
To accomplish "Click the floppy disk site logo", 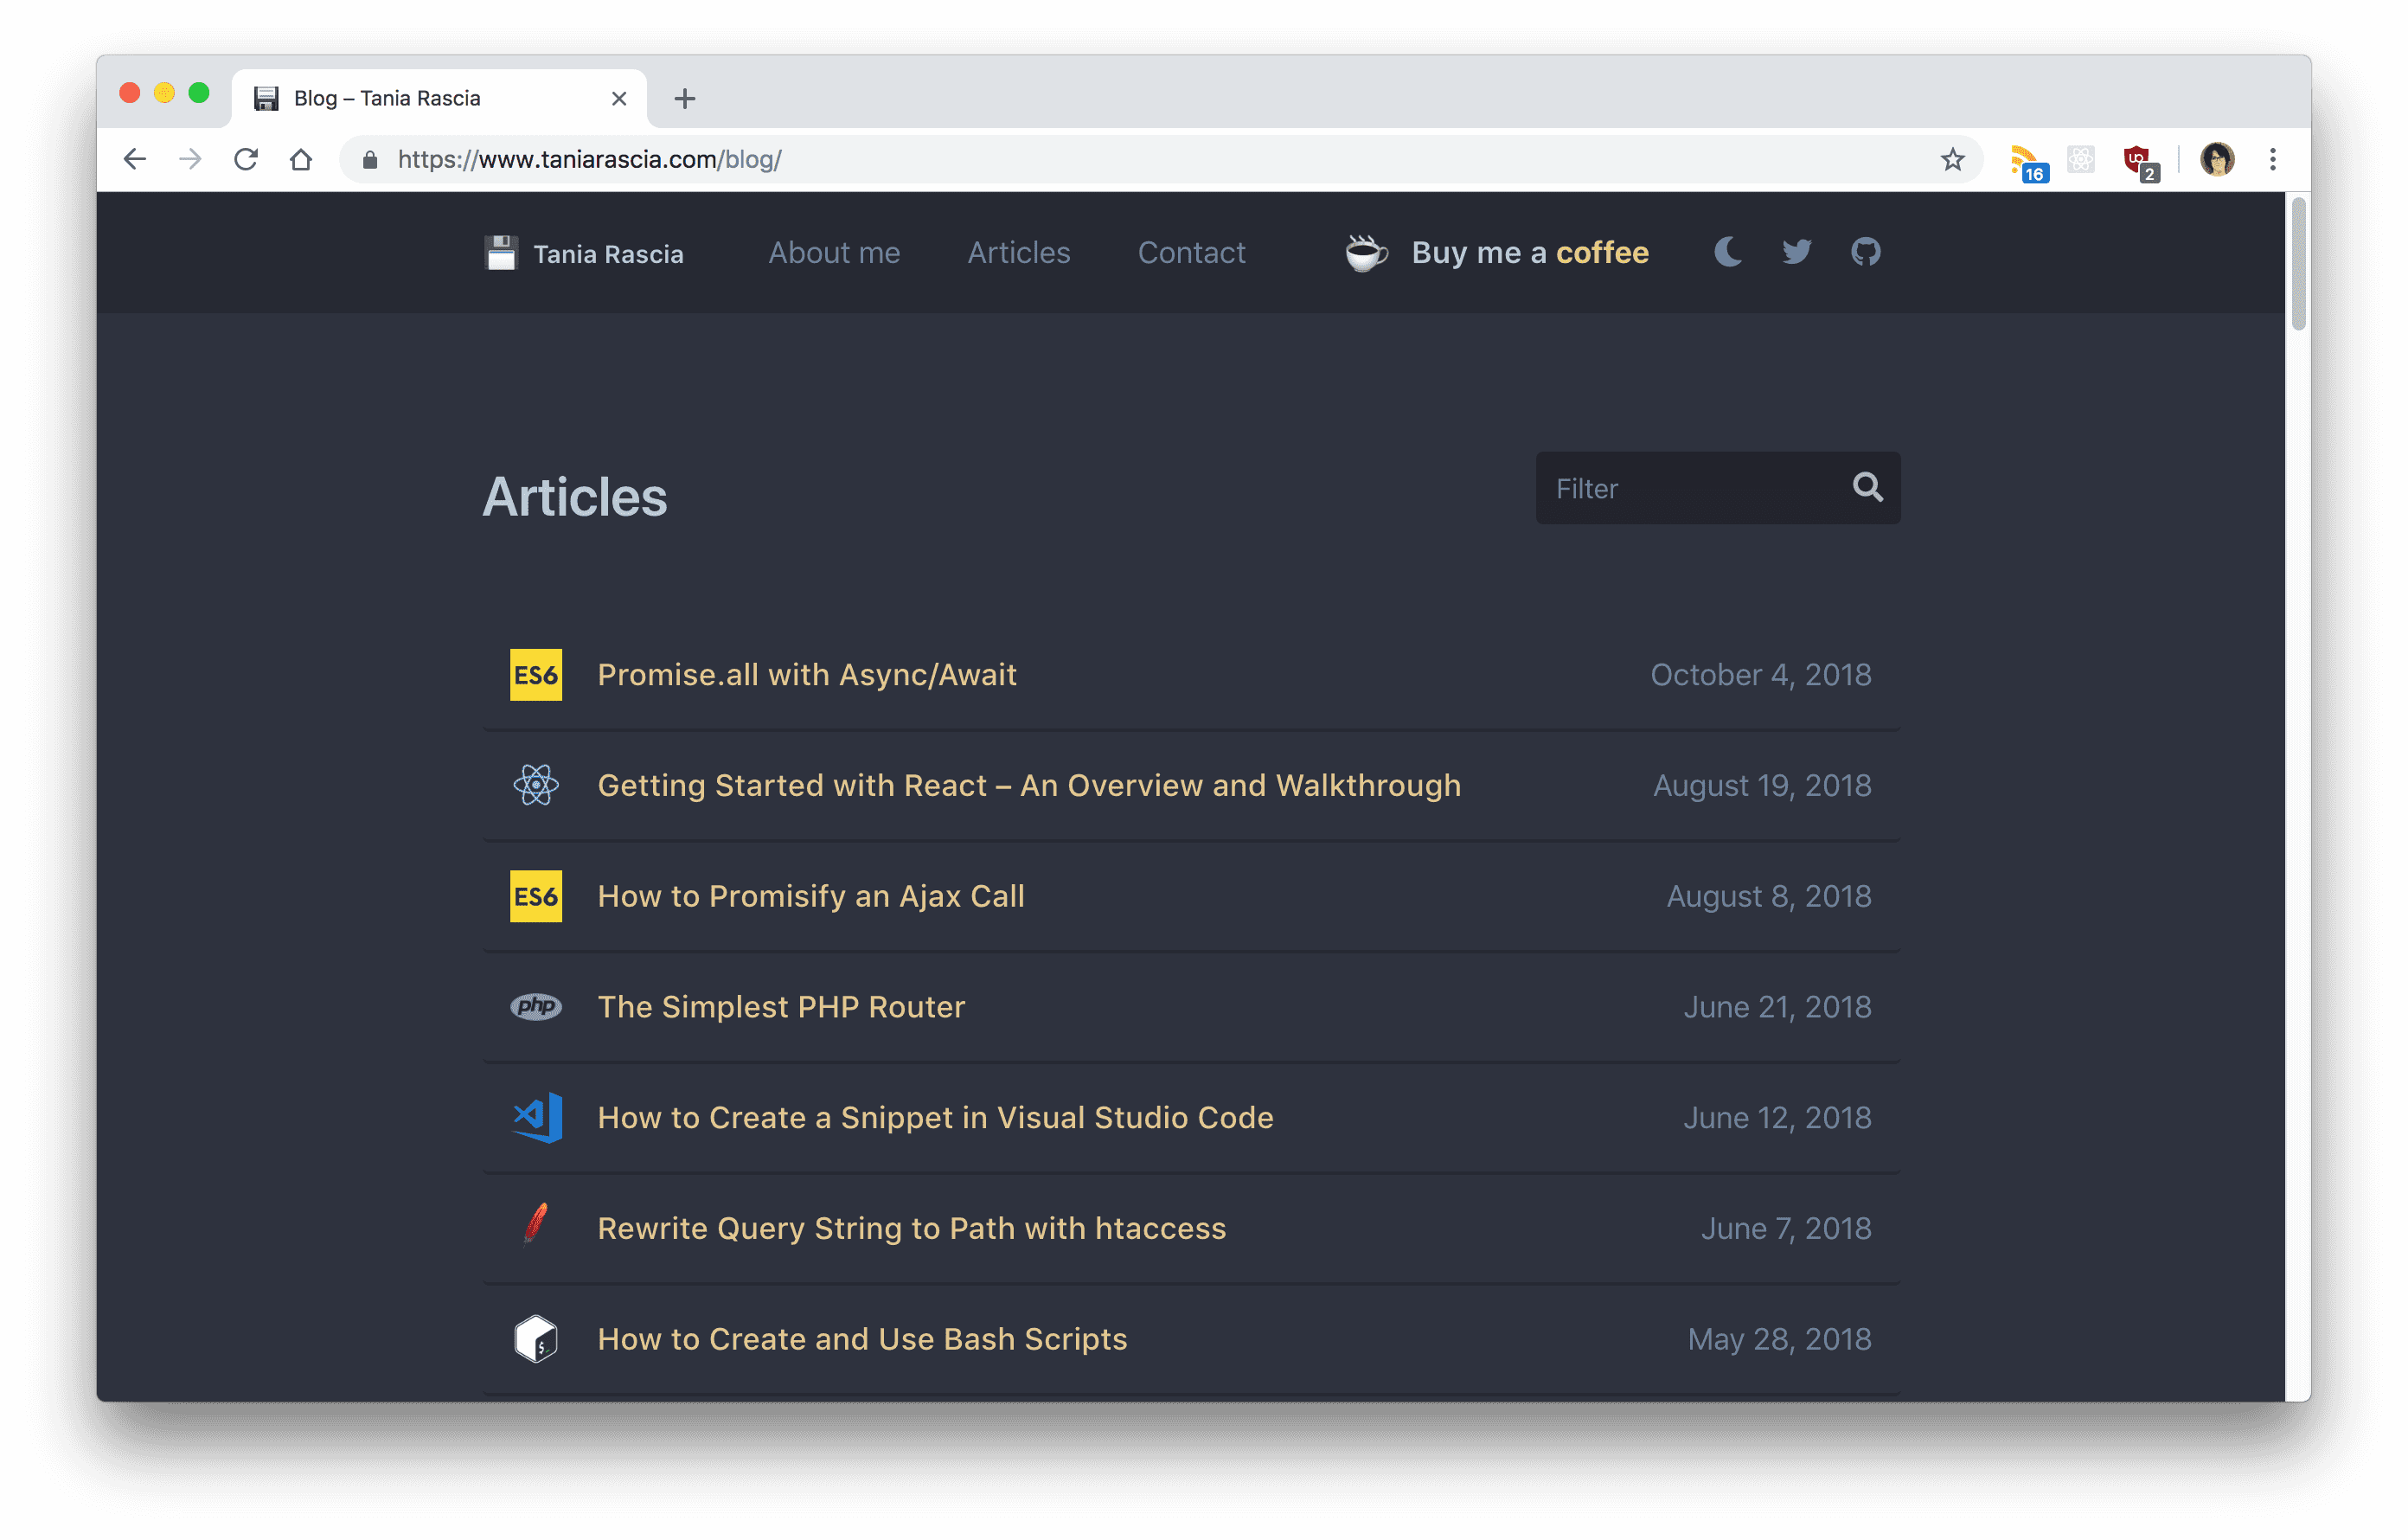I will click(x=501, y=253).
